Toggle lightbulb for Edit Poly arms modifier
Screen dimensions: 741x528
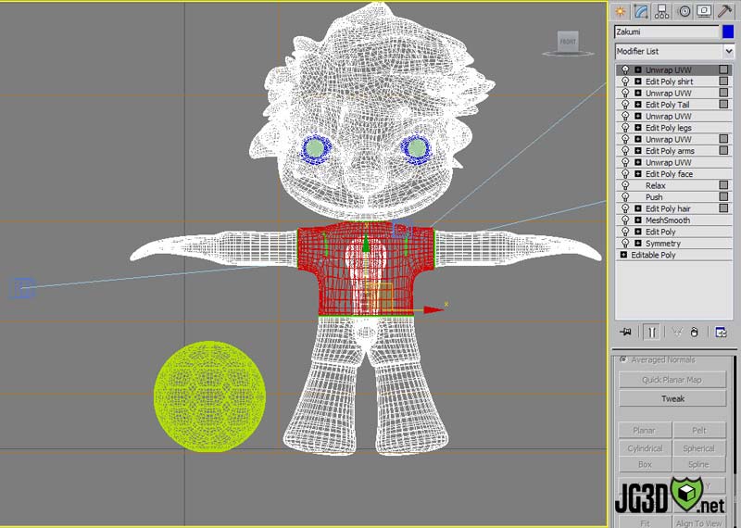626,151
